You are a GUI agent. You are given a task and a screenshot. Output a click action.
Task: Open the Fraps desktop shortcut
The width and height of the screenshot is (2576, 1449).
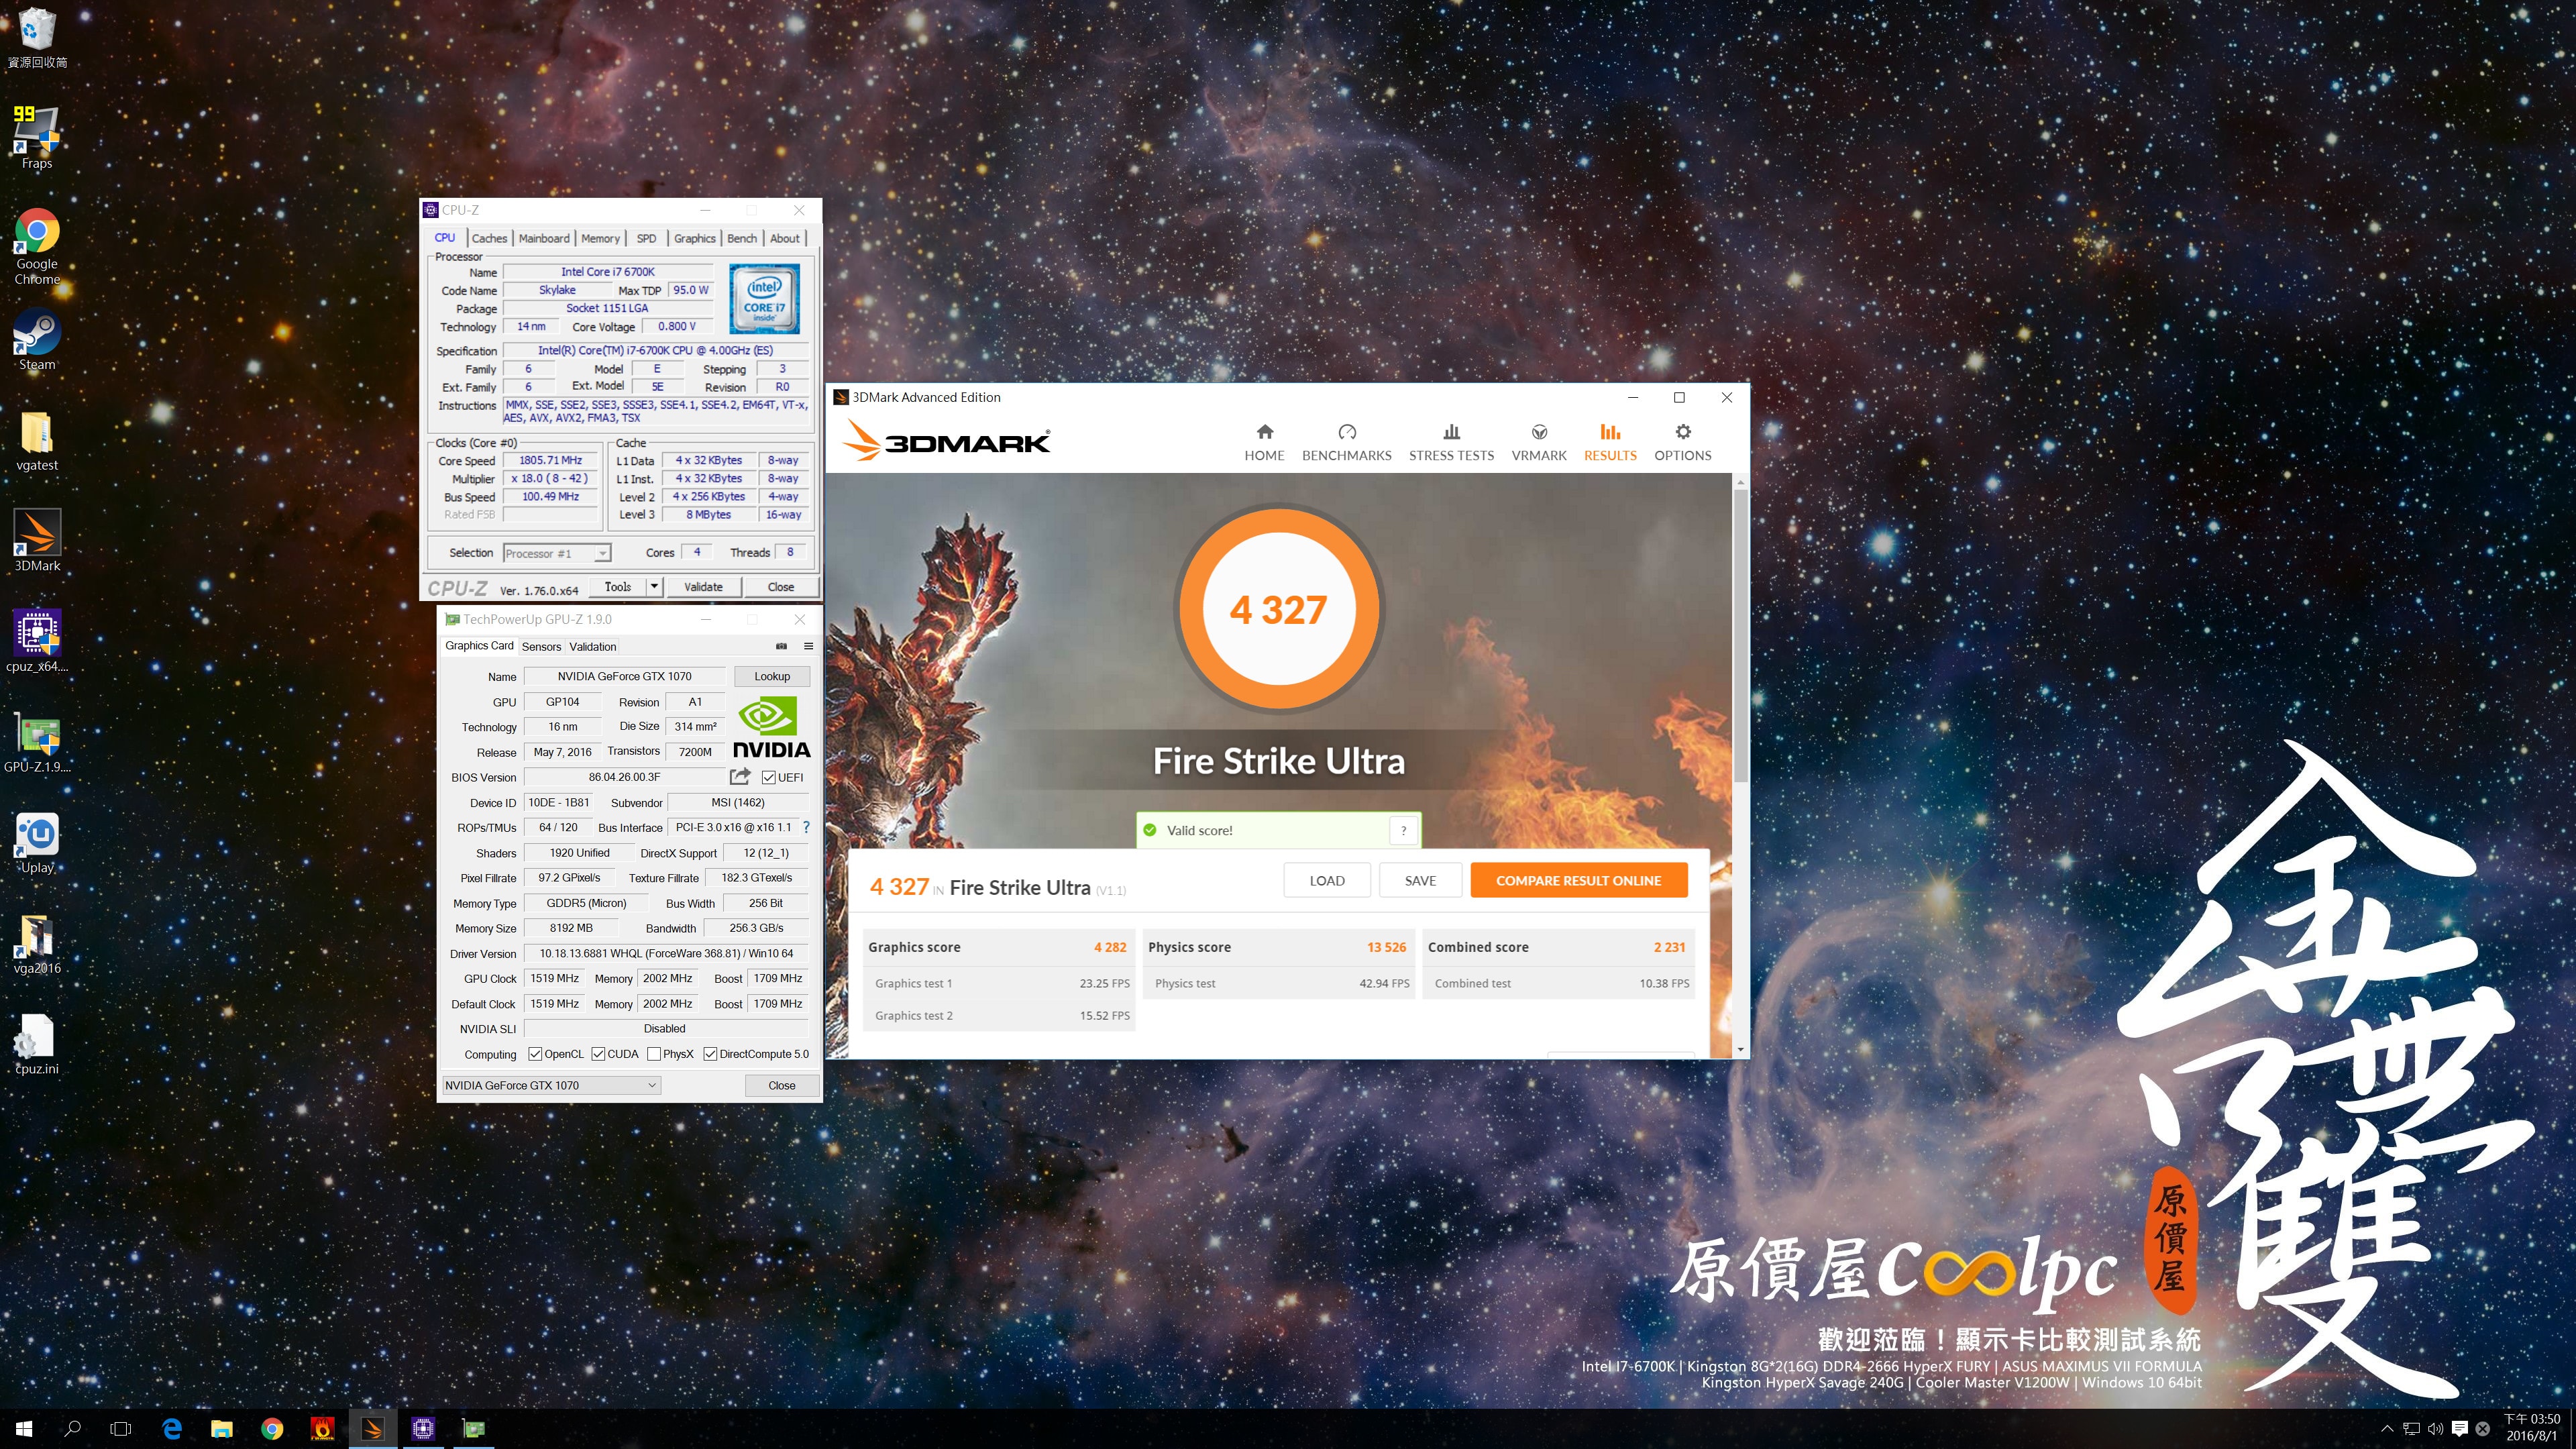tap(37, 138)
